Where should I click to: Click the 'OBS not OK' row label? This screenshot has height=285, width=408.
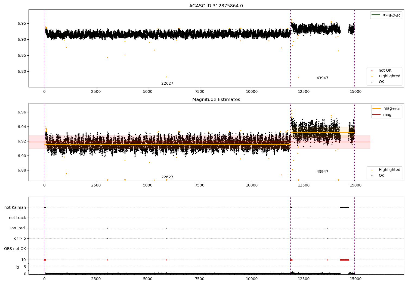(15, 249)
